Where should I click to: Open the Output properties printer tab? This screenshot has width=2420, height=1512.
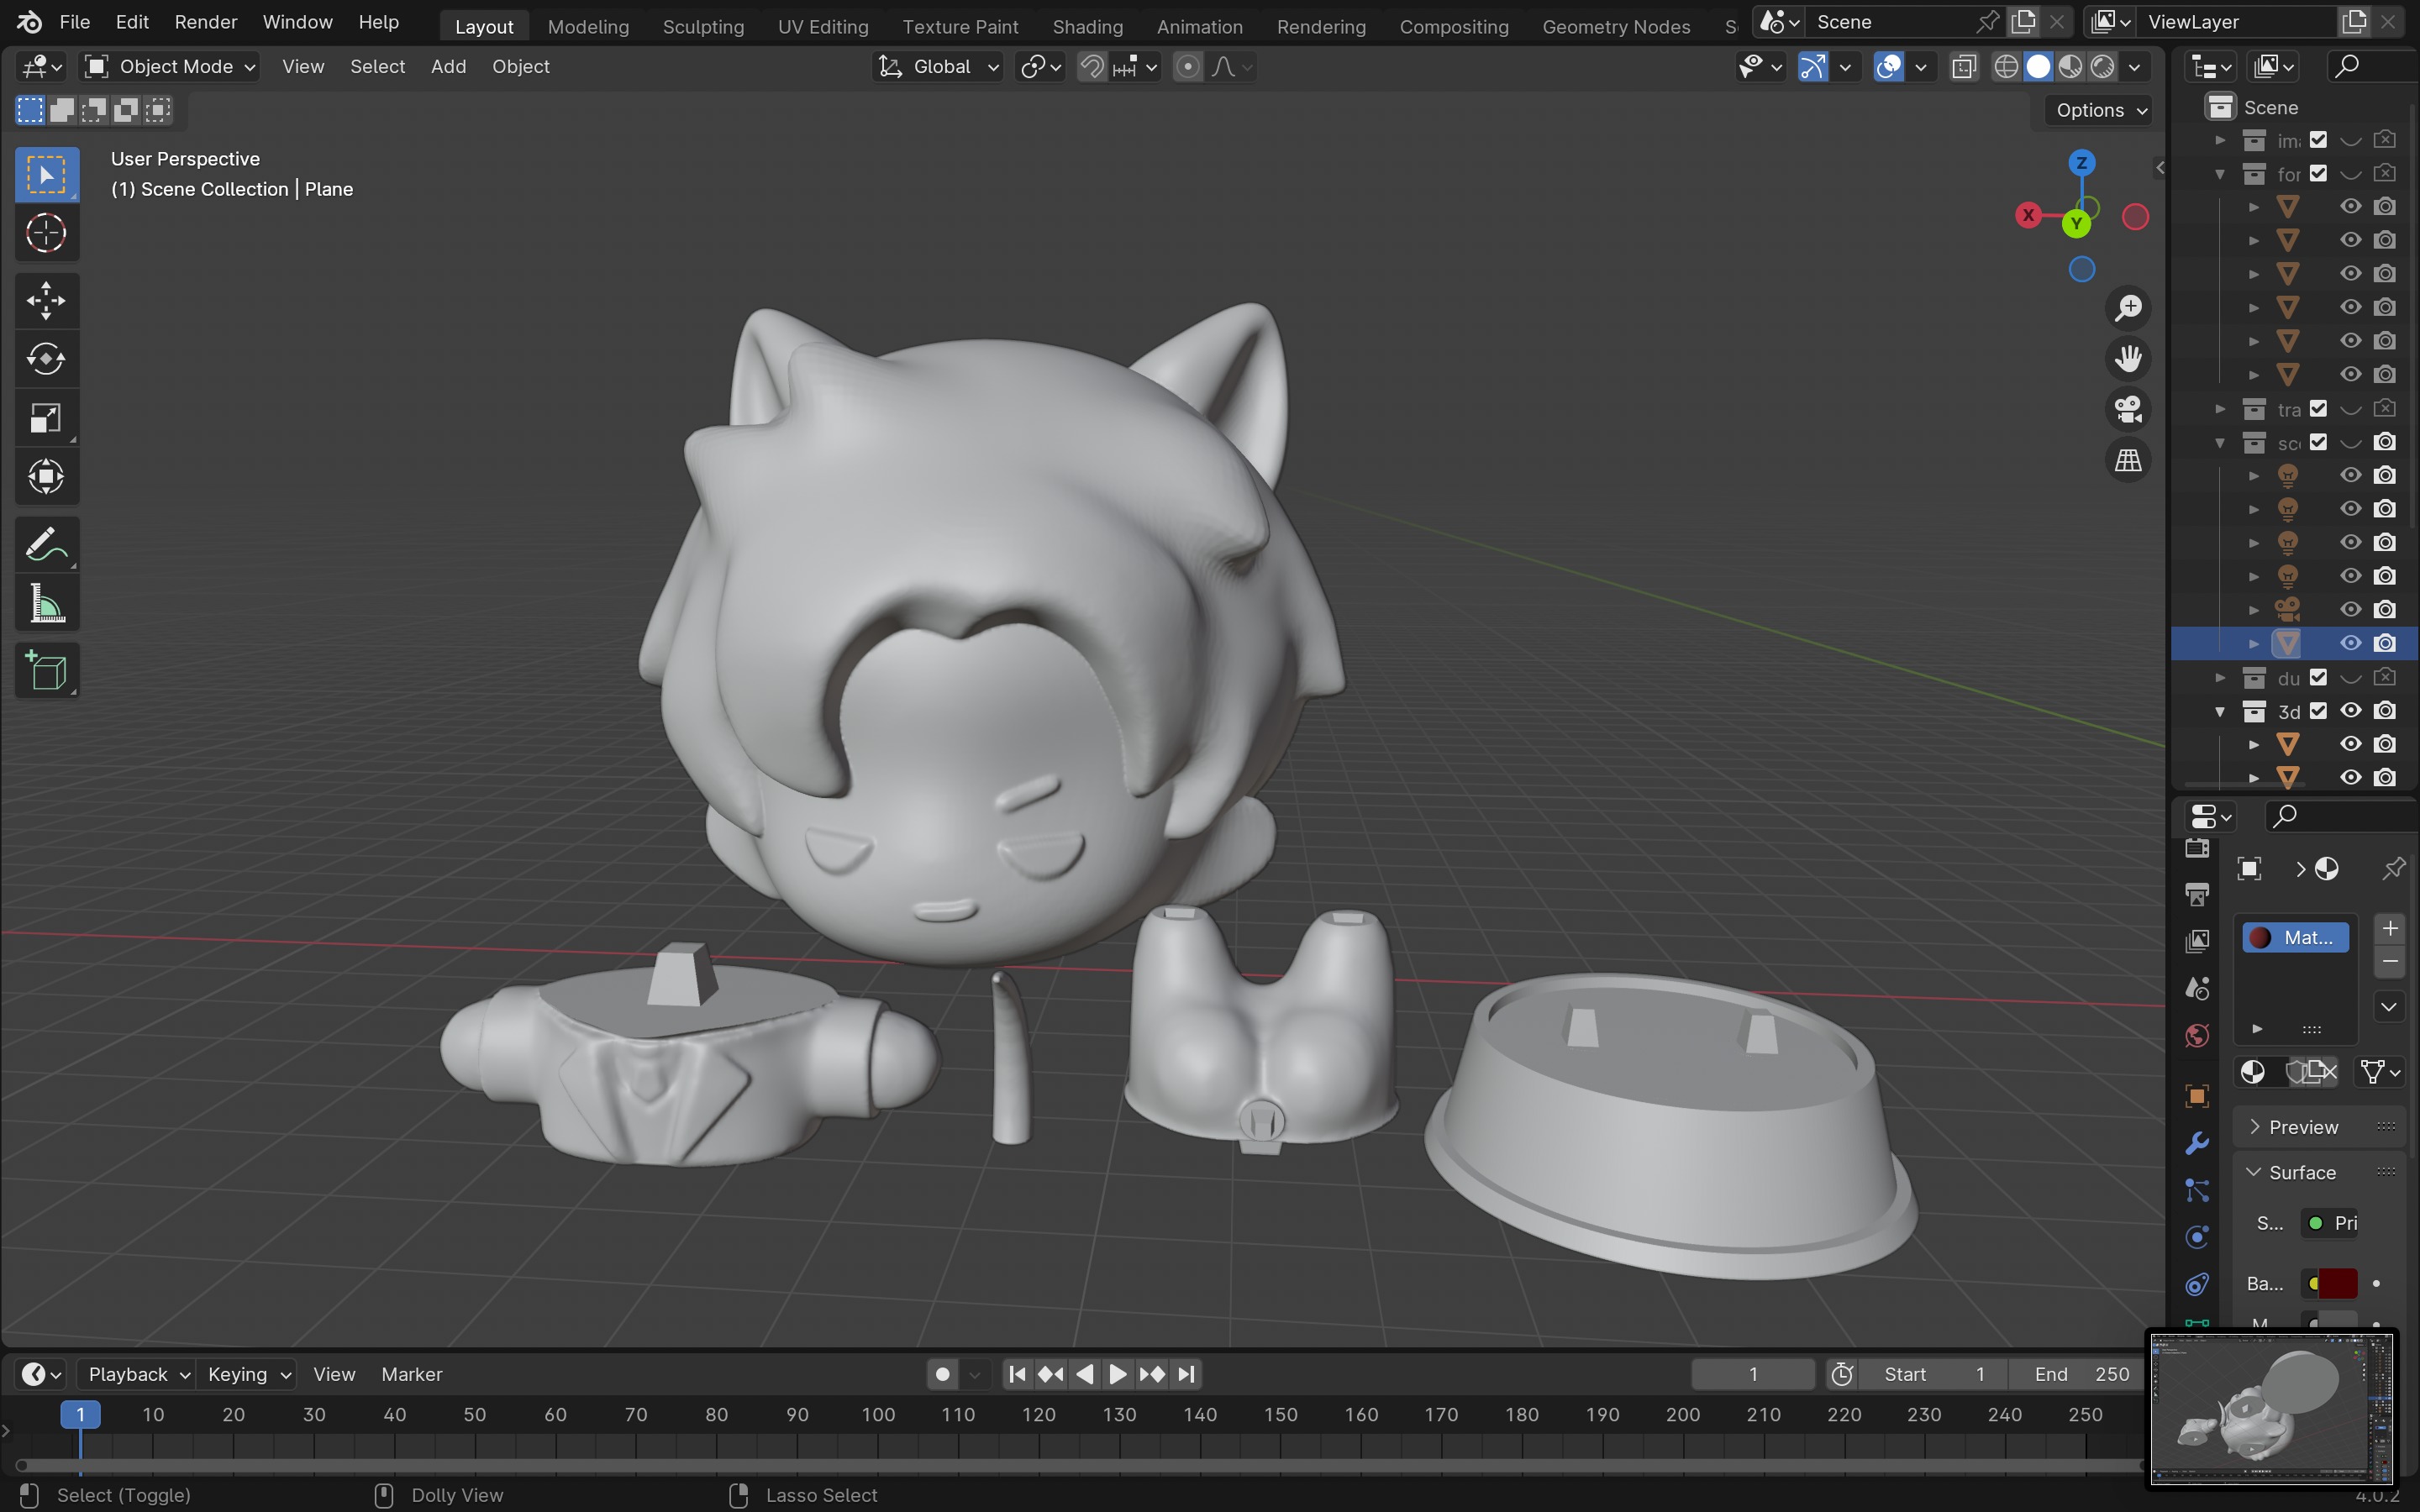[x=2197, y=894]
